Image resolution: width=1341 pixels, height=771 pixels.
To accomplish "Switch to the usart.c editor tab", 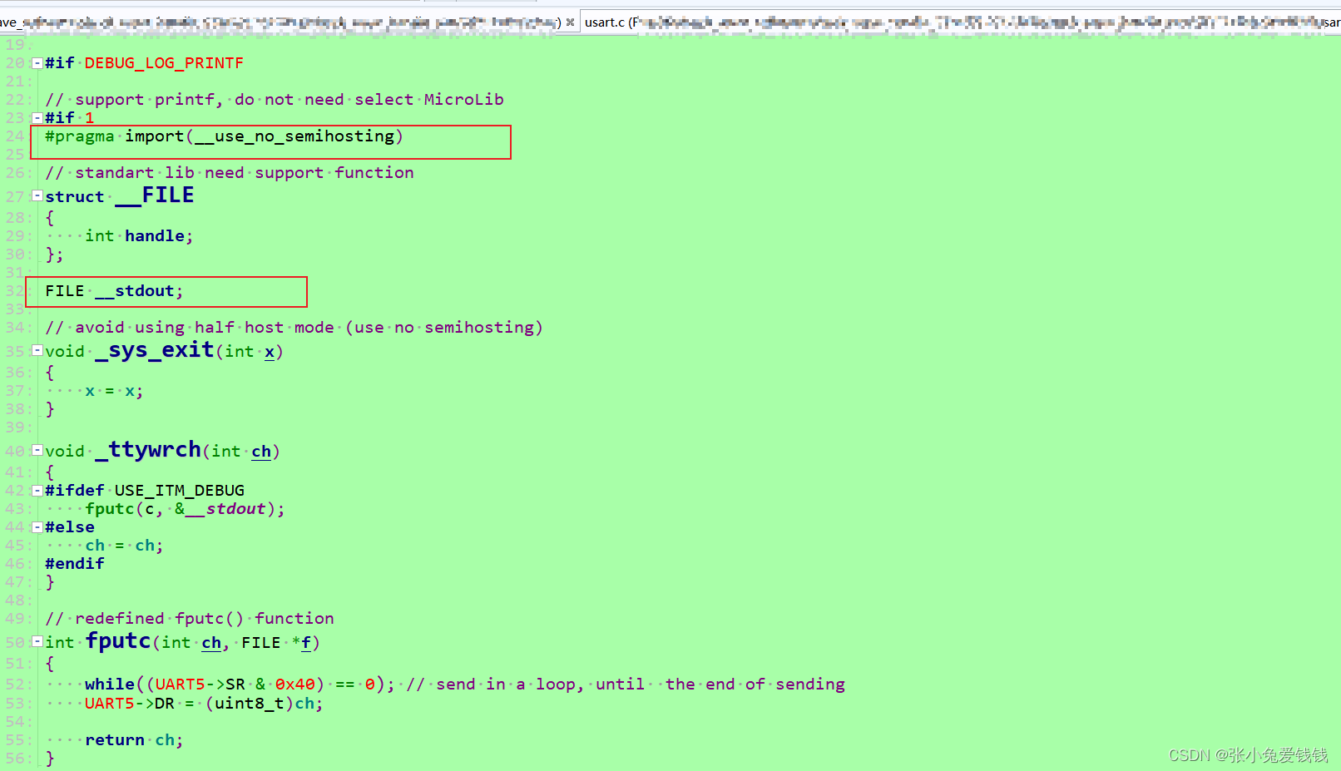I will point(961,22).
